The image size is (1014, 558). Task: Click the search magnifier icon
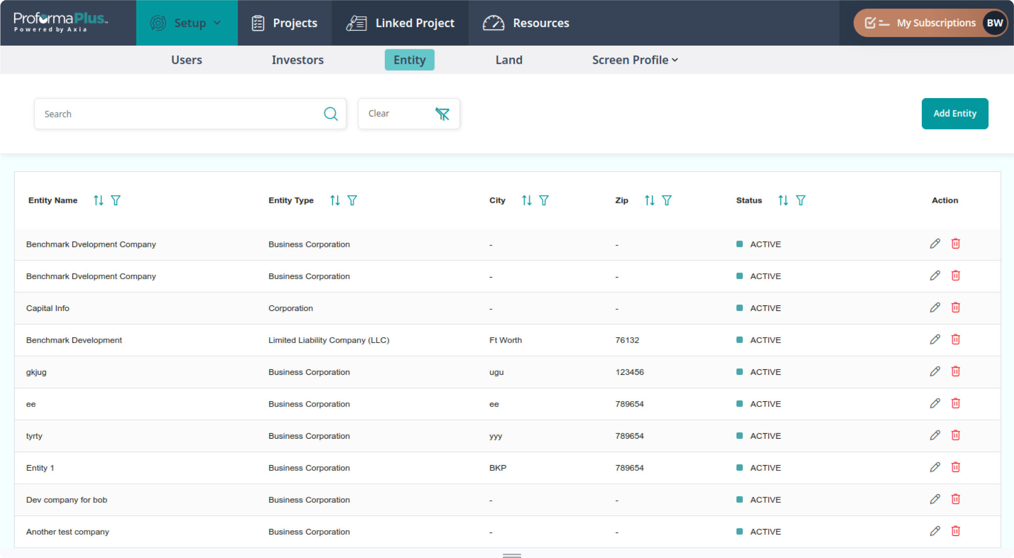pos(330,114)
